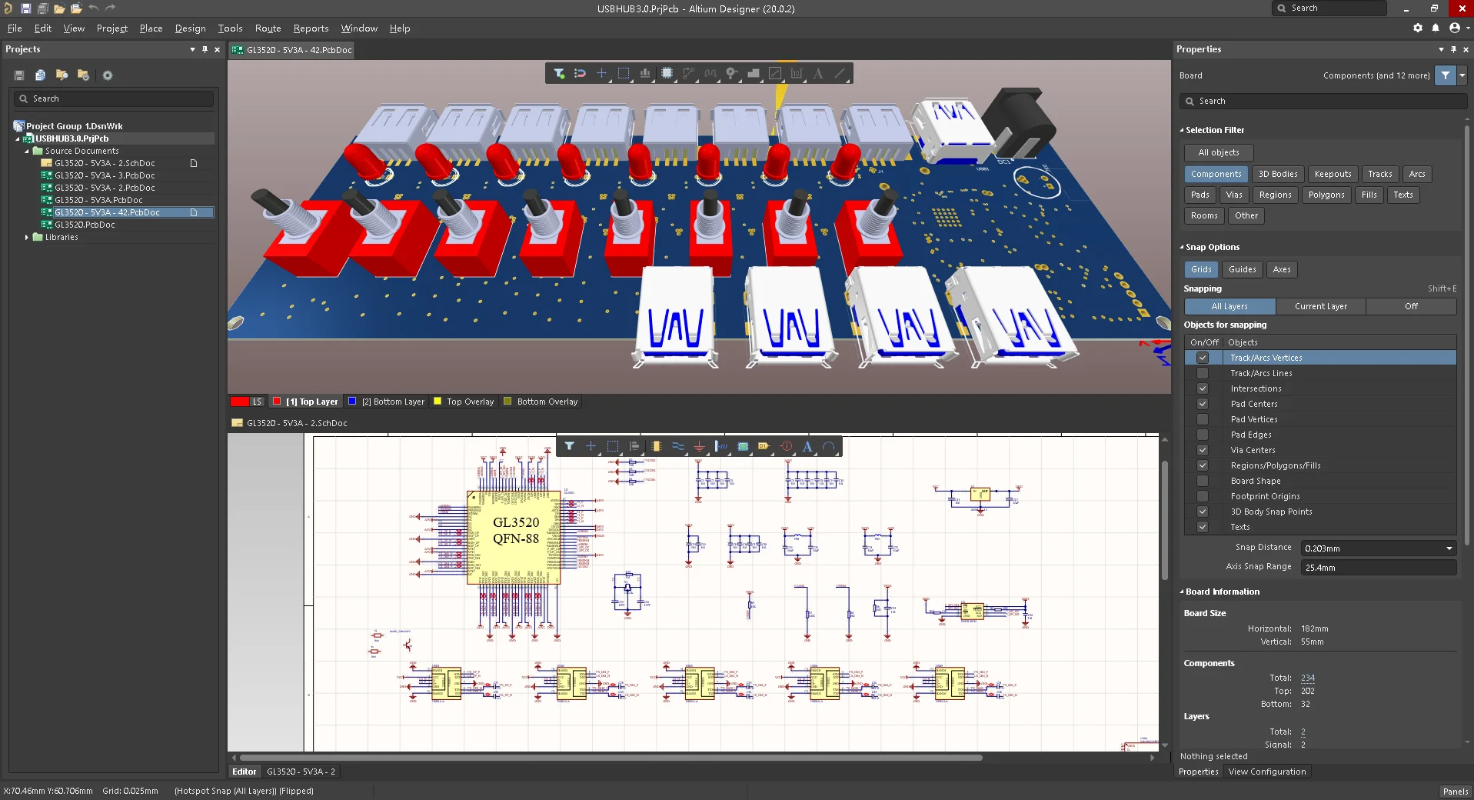Click the Projects panel search field

(114, 98)
